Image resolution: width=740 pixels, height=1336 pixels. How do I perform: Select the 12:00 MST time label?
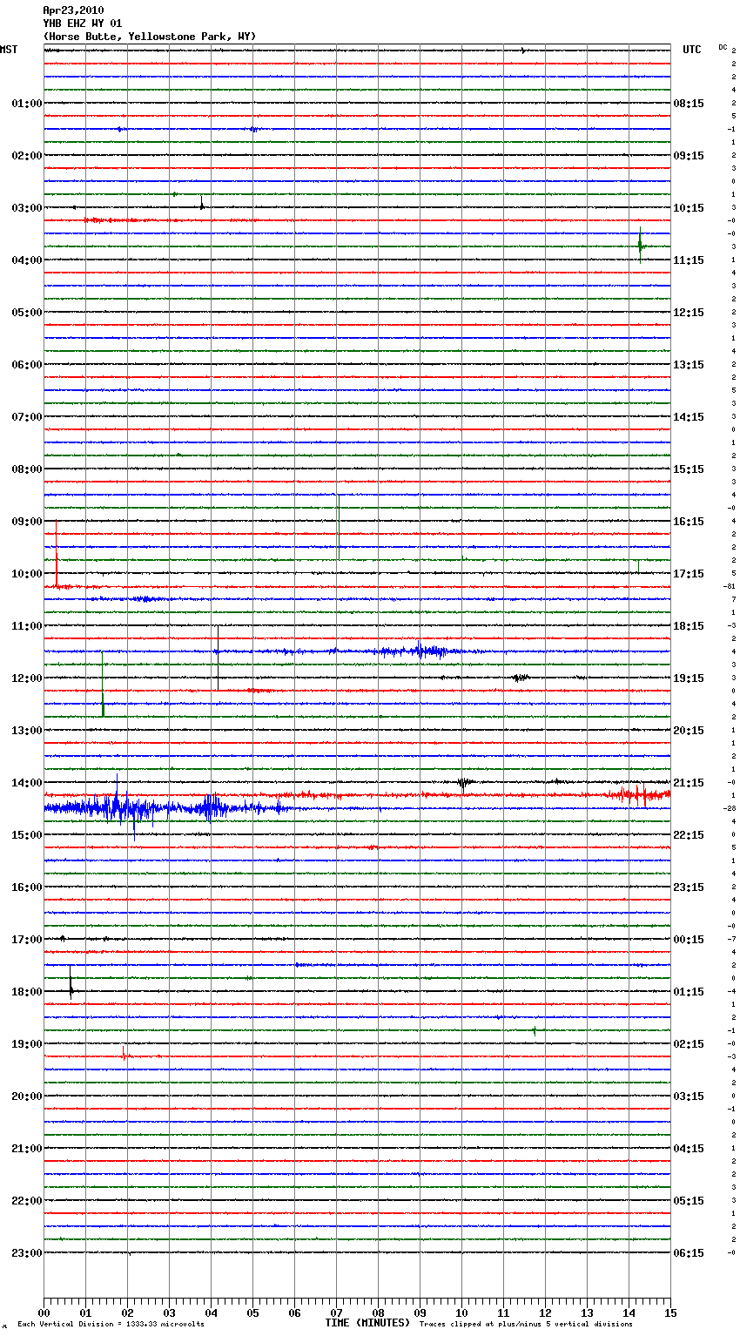27,678
